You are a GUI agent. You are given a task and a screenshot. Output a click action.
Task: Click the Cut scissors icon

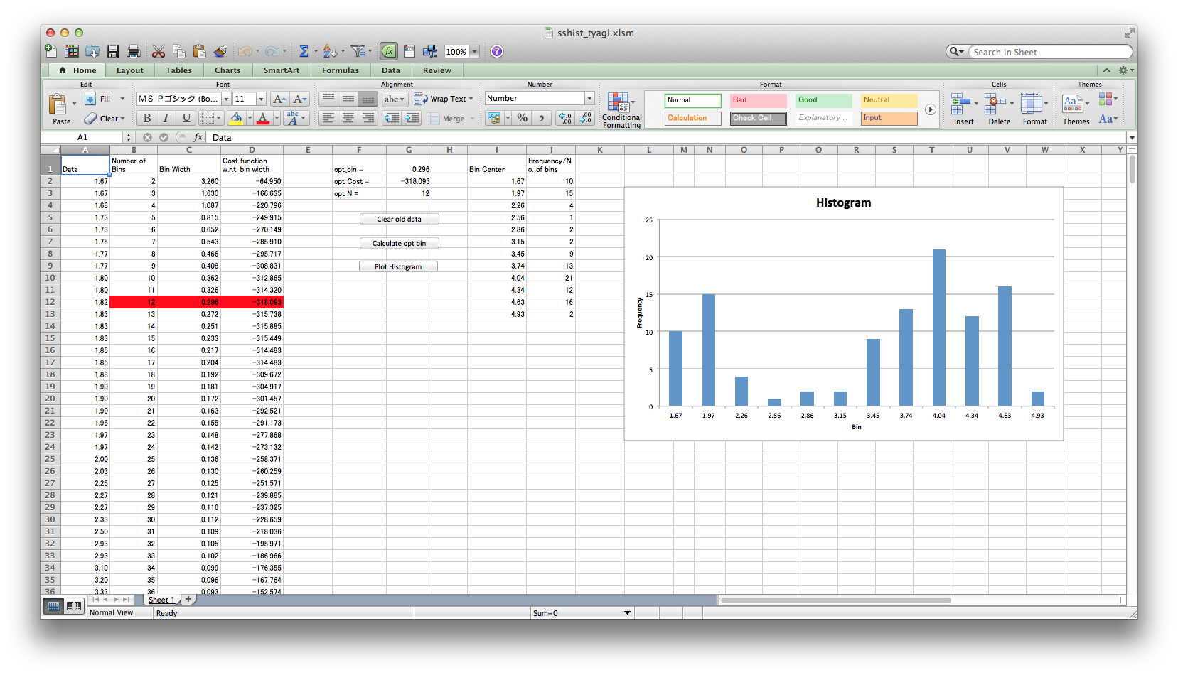pyautogui.click(x=159, y=51)
